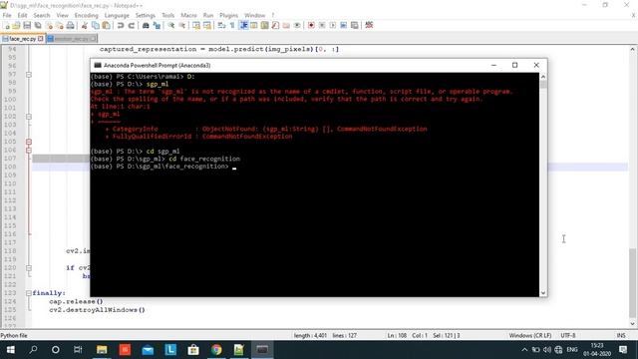Click the Replace icon in toolbar

[157, 25]
